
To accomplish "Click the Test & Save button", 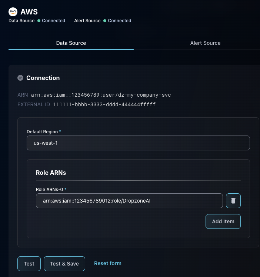I will (x=64, y=264).
